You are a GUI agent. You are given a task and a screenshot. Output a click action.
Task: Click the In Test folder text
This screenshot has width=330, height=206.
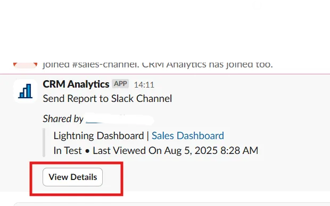click(68, 151)
